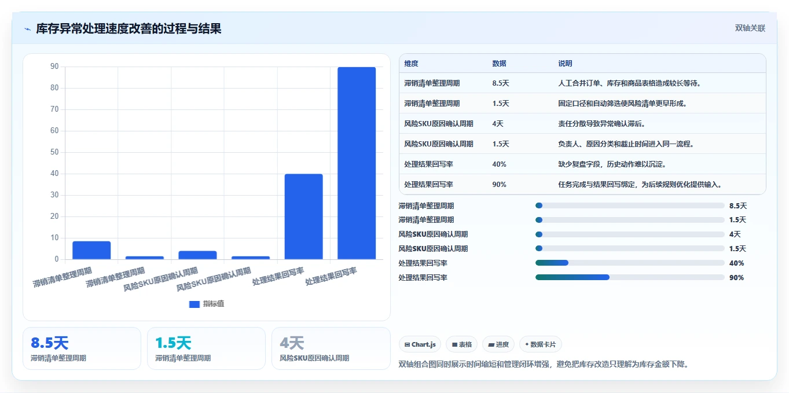Open the 4天 风险SKU原因确认周期 data card
Viewport: 789px width, 393px height.
coord(331,348)
